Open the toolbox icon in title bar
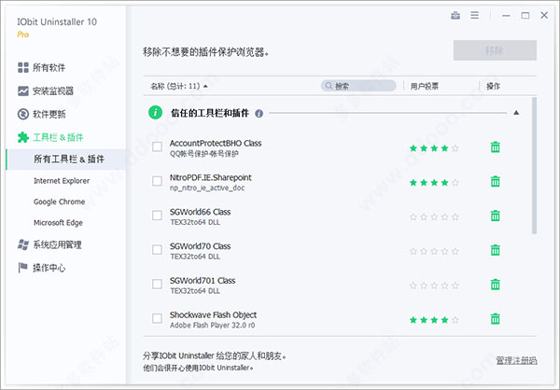 pyautogui.click(x=455, y=15)
